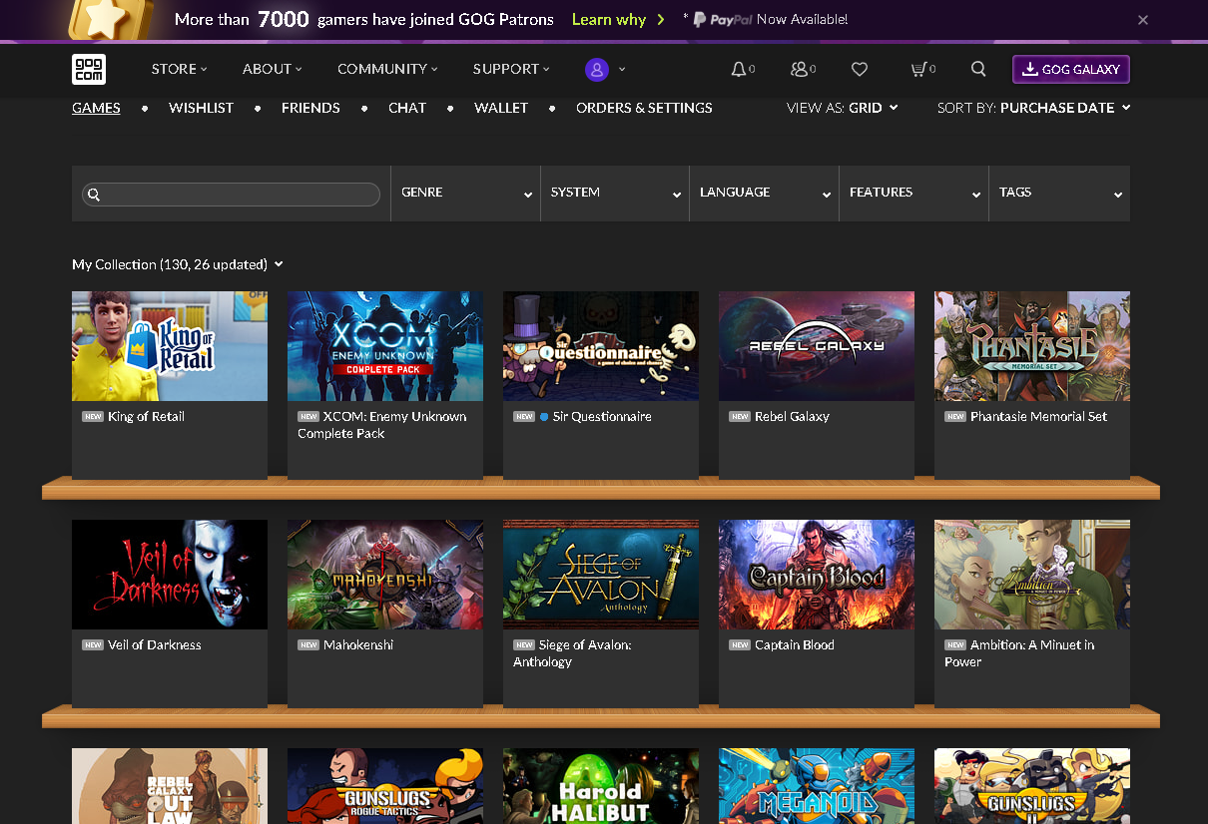Switch to the FRIENDS tab
Screen dimensions: 1208x824
(310, 108)
